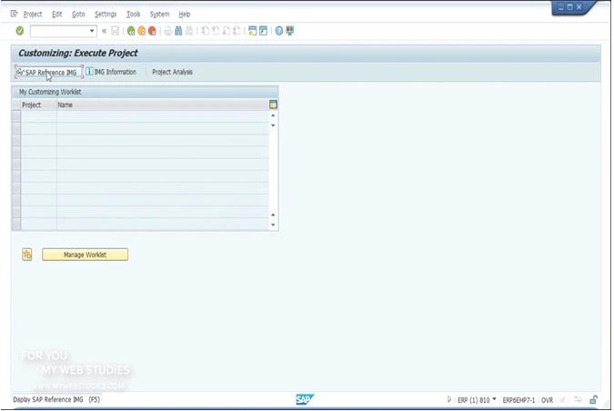Open the ERP (1) 810 system dropdown
Image resolution: width=614 pixels, height=411 pixels.
[x=476, y=400]
